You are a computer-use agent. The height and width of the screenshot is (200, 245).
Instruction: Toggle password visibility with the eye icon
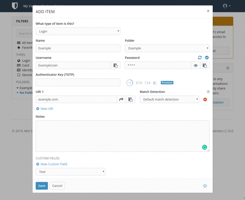[196, 65]
